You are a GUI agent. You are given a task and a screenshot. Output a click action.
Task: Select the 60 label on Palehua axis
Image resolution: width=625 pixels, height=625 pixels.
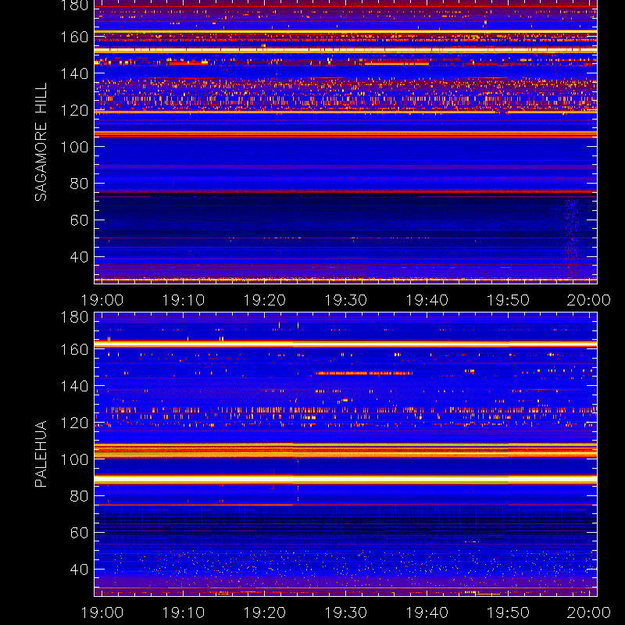[x=79, y=533]
